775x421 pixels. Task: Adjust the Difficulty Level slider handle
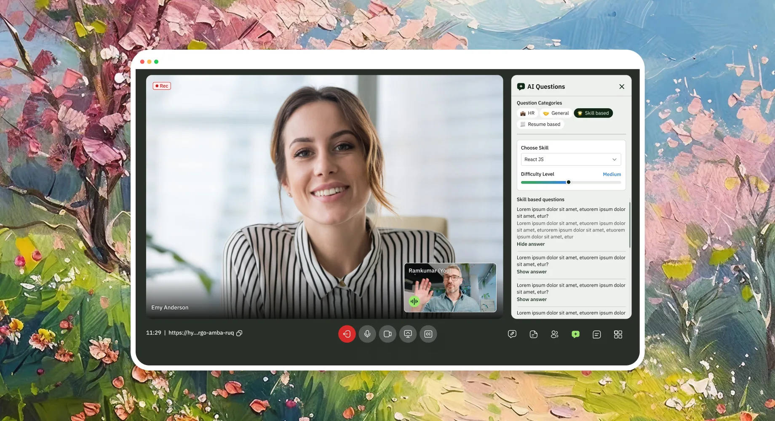[569, 182]
